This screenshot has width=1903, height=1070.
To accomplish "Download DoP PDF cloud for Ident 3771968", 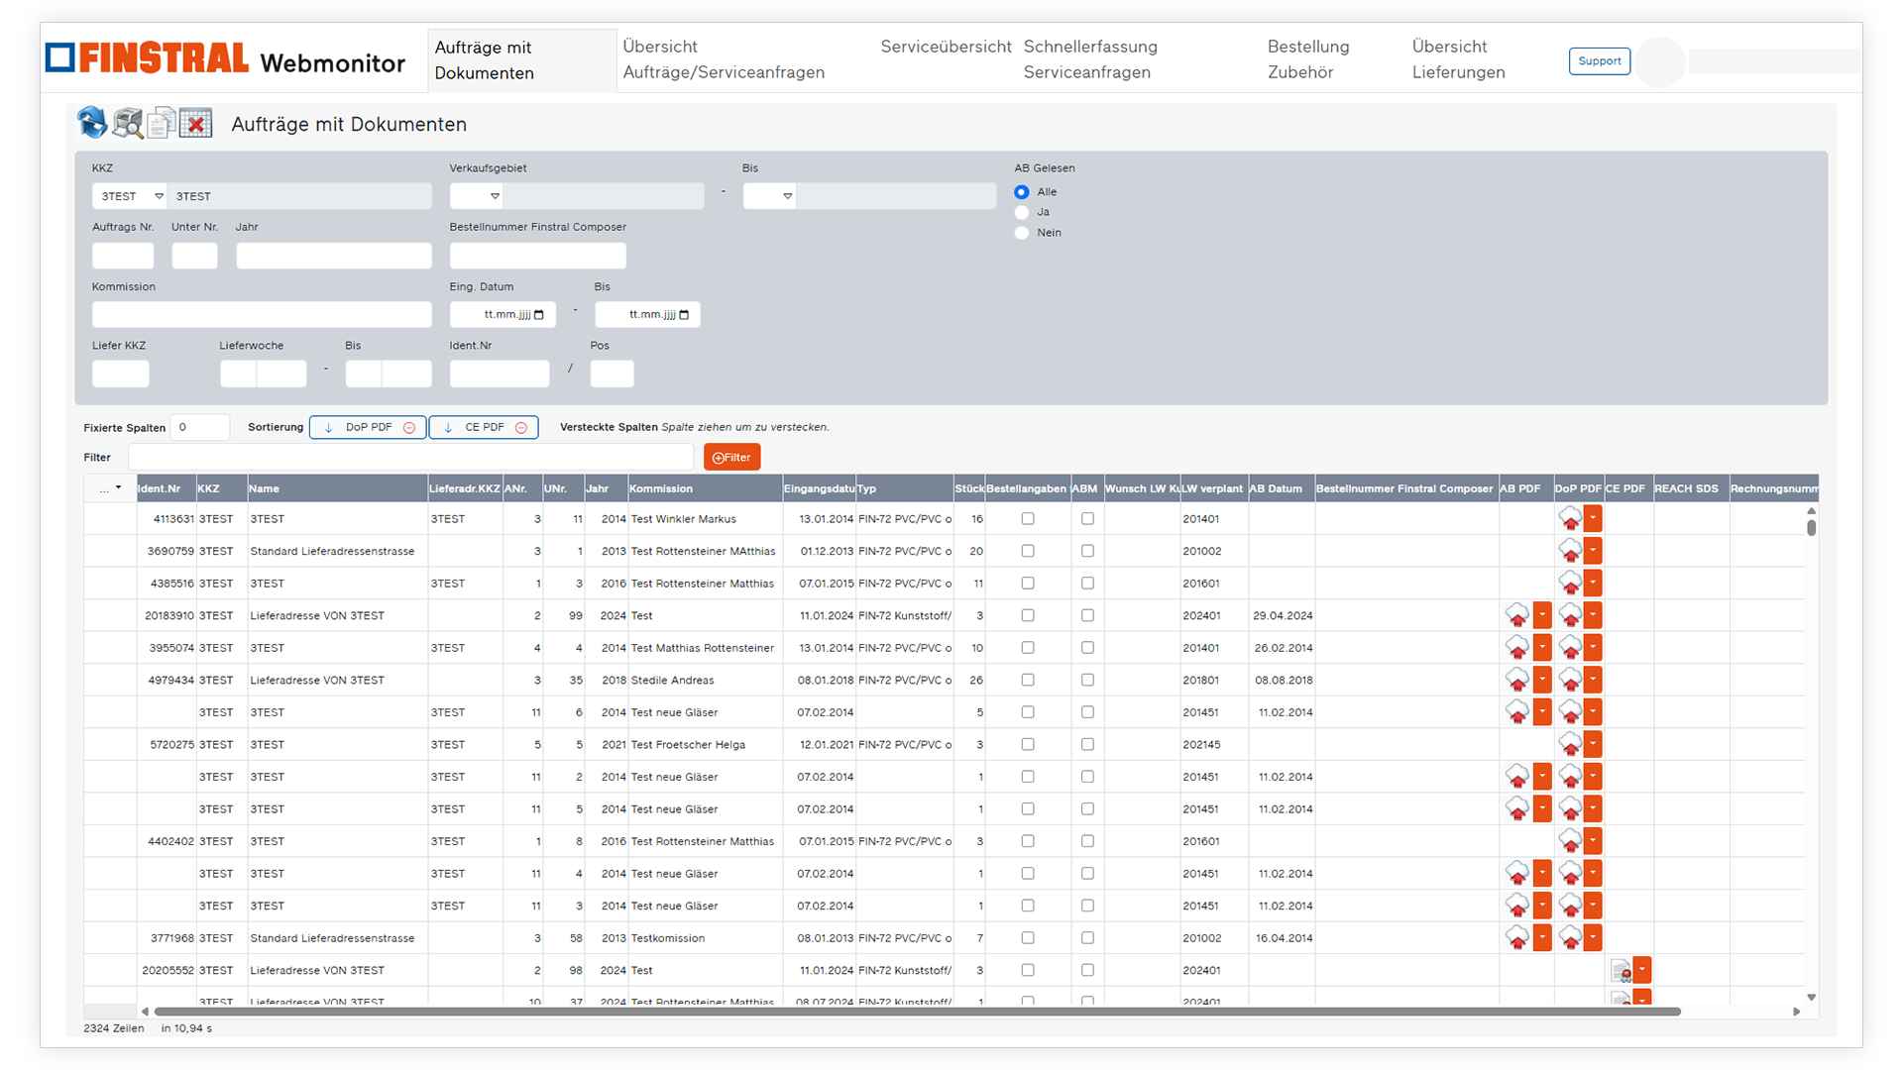I will [x=1570, y=937].
